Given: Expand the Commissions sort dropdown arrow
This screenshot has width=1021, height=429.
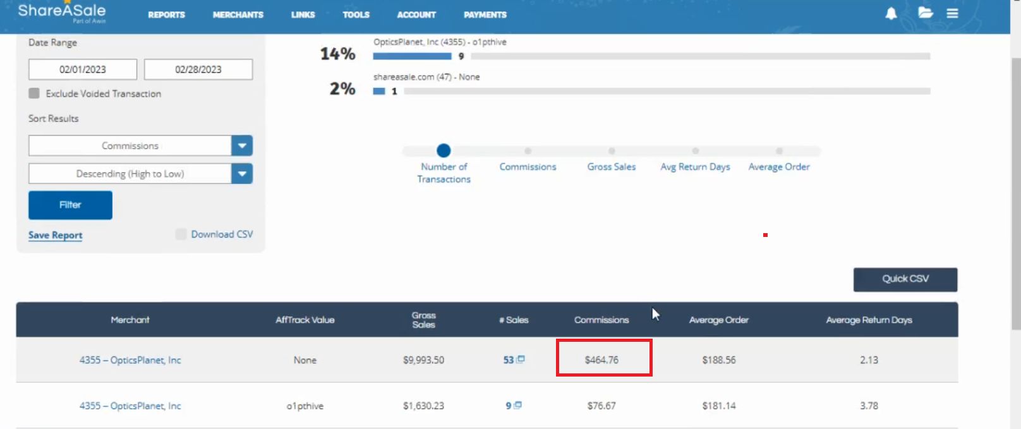Looking at the screenshot, I should 242,145.
